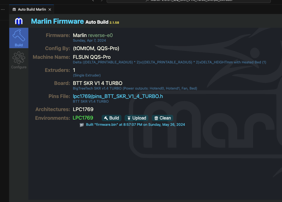
Task: Click the Marlin logo in header
Action: click(x=19, y=21)
